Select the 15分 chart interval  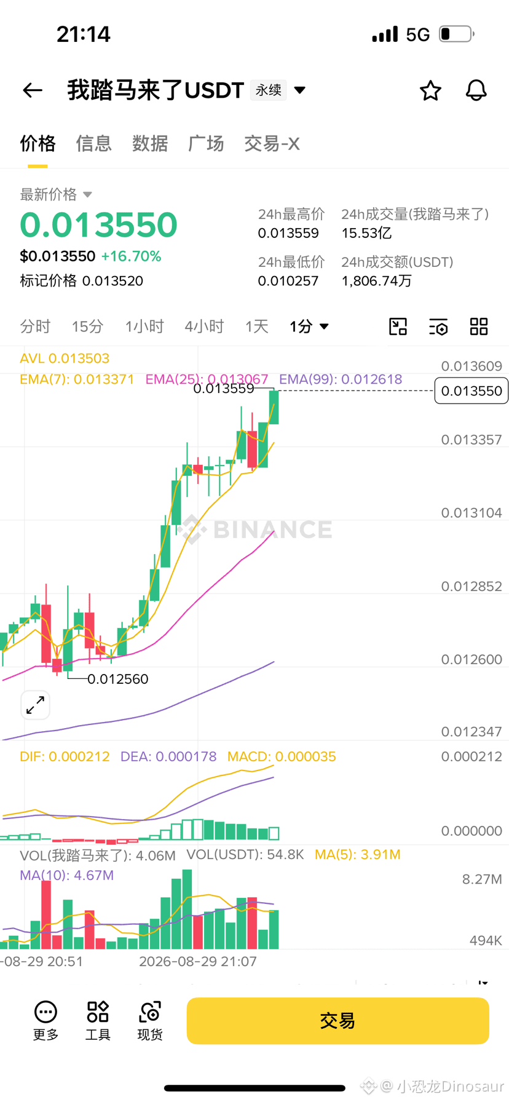(87, 327)
